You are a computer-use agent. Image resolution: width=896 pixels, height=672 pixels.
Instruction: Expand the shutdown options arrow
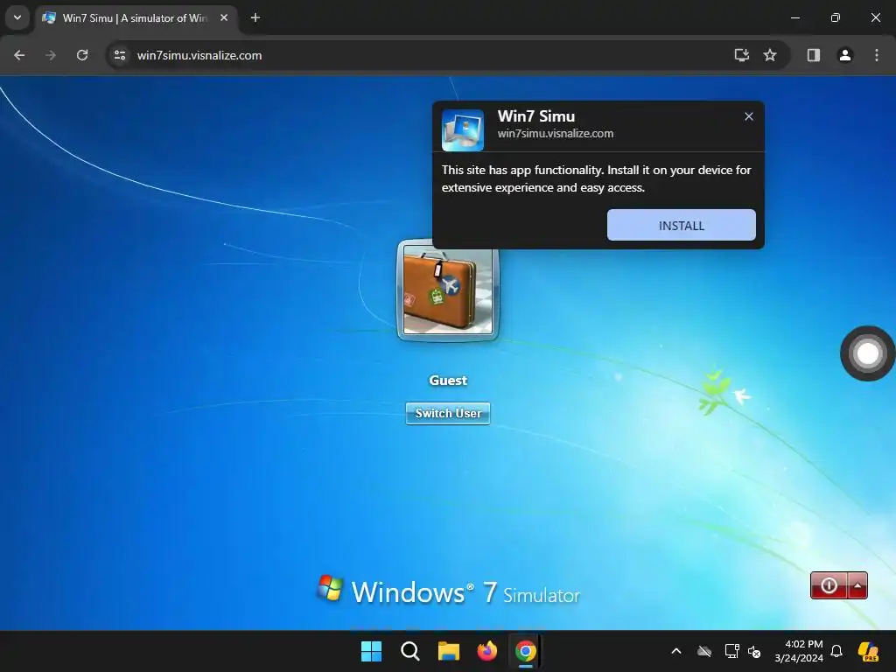pyautogui.click(x=857, y=585)
